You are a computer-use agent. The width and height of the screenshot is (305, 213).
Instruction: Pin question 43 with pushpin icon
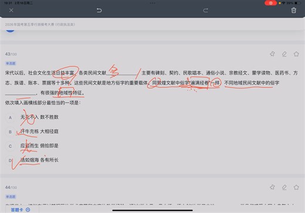click(272, 54)
